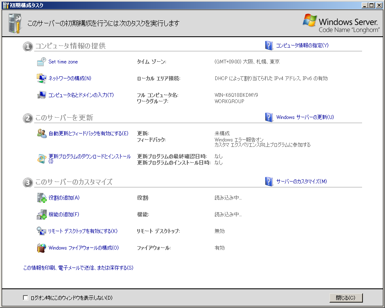385x308 pixels.
Task: Click the computer name WIN-K6Q18BKDMY9
Action: click(236, 95)
